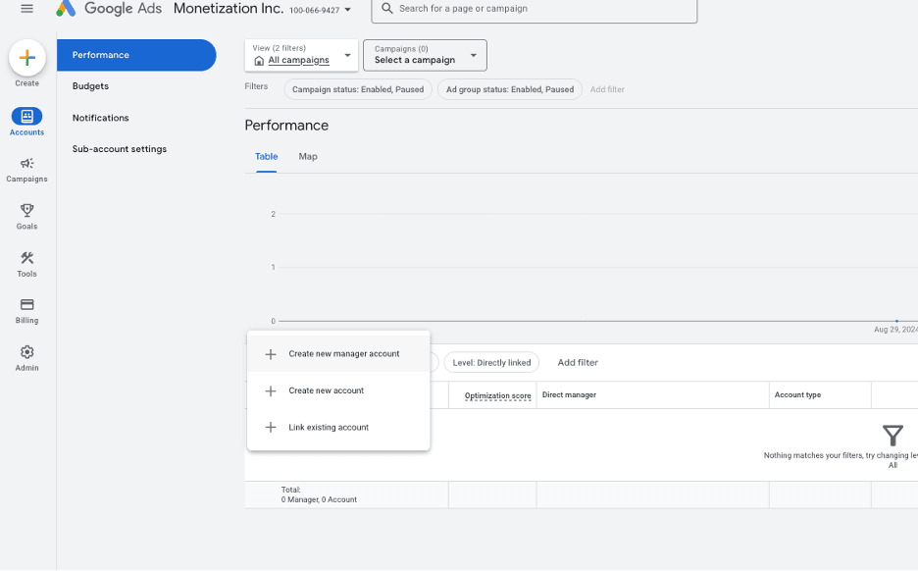Open the Billing section
This screenshot has width=918, height=571.
(x=26, y=309)
